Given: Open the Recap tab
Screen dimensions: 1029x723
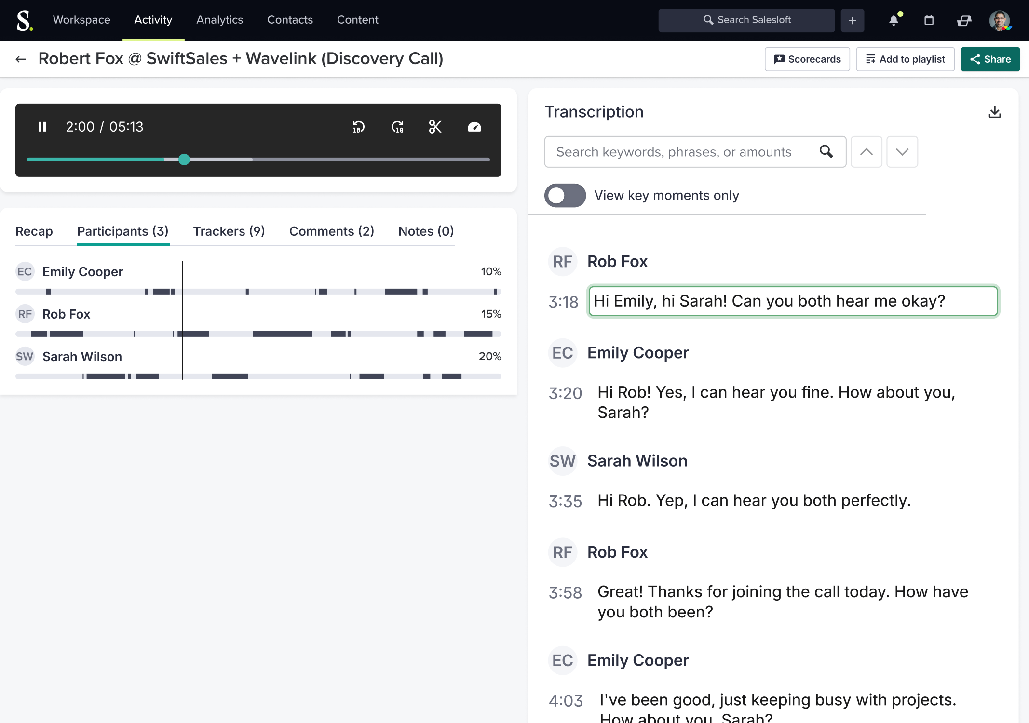Looking at the screenshot, I should [34, 231].
